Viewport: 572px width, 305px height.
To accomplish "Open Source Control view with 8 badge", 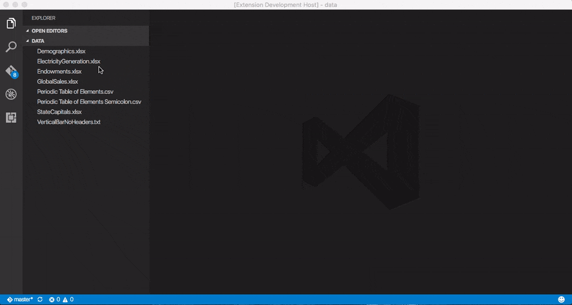I will (11, 71).
